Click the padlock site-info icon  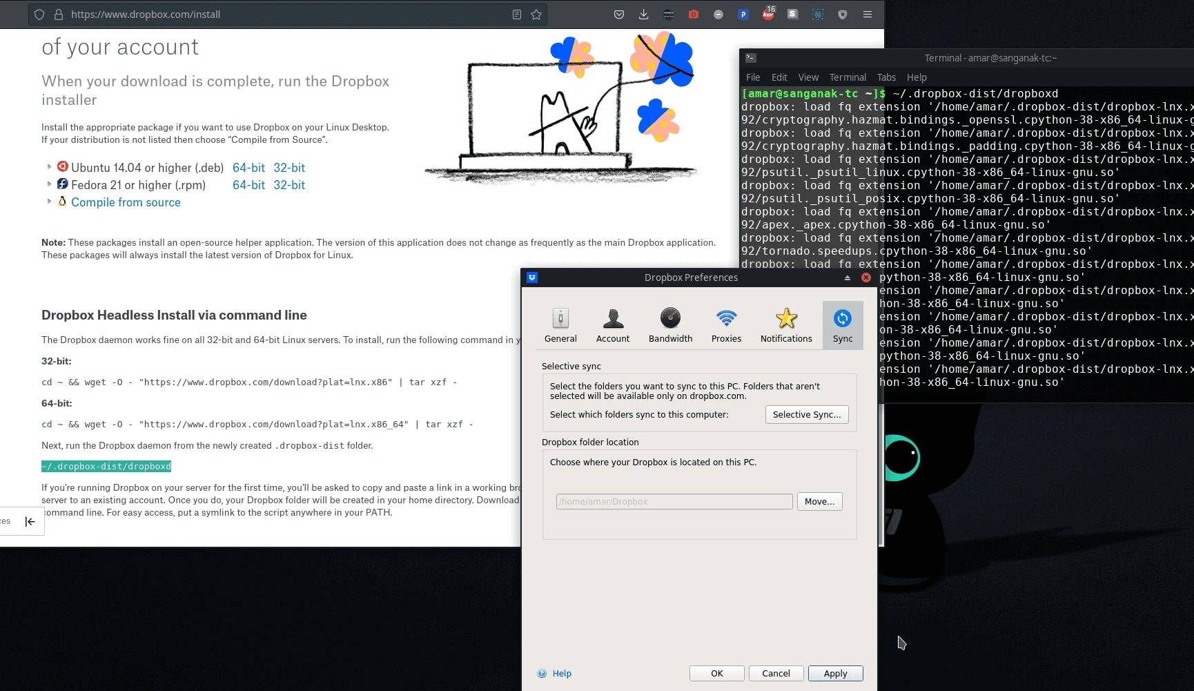(x=59, y=14)
